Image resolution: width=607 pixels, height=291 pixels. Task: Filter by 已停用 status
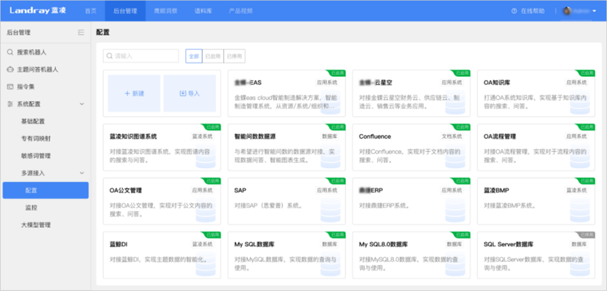pos(234,56)
